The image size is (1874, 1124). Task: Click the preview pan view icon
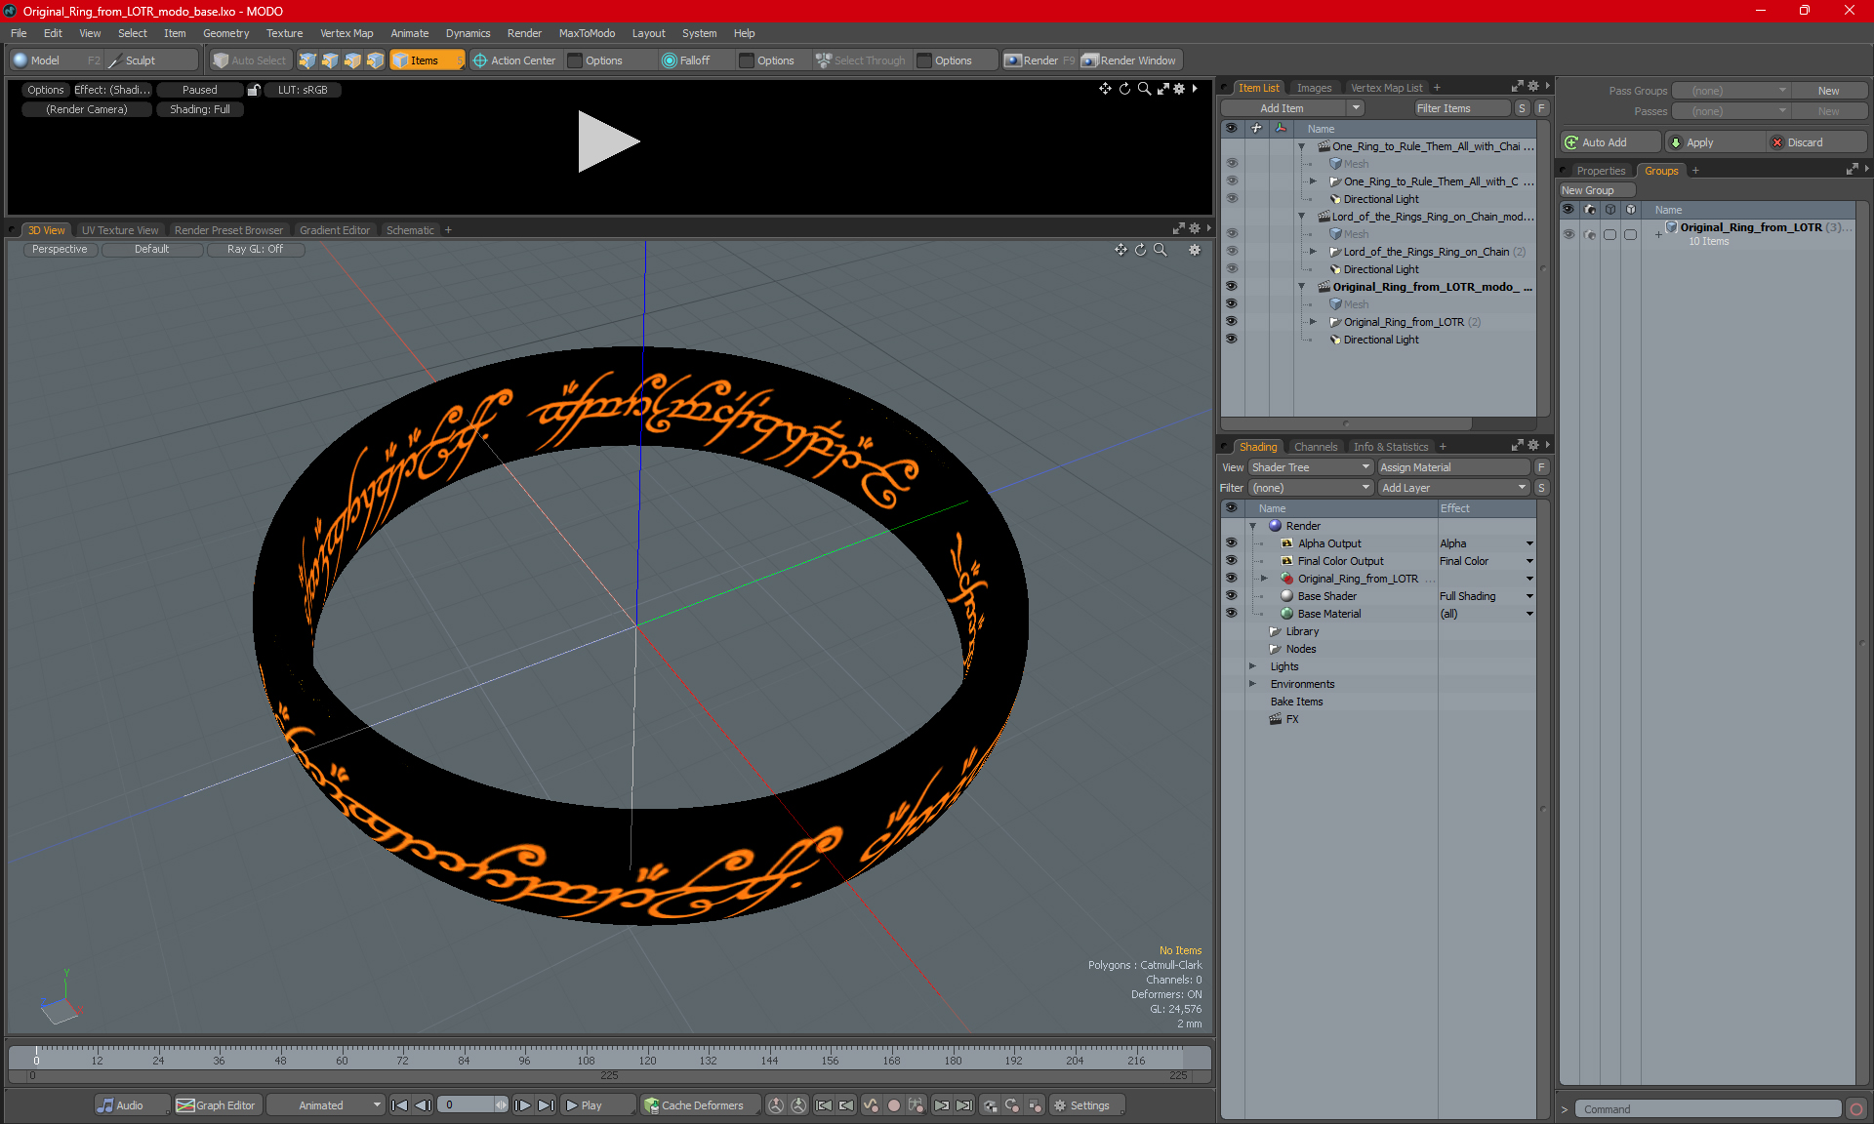coord(1105,89)
